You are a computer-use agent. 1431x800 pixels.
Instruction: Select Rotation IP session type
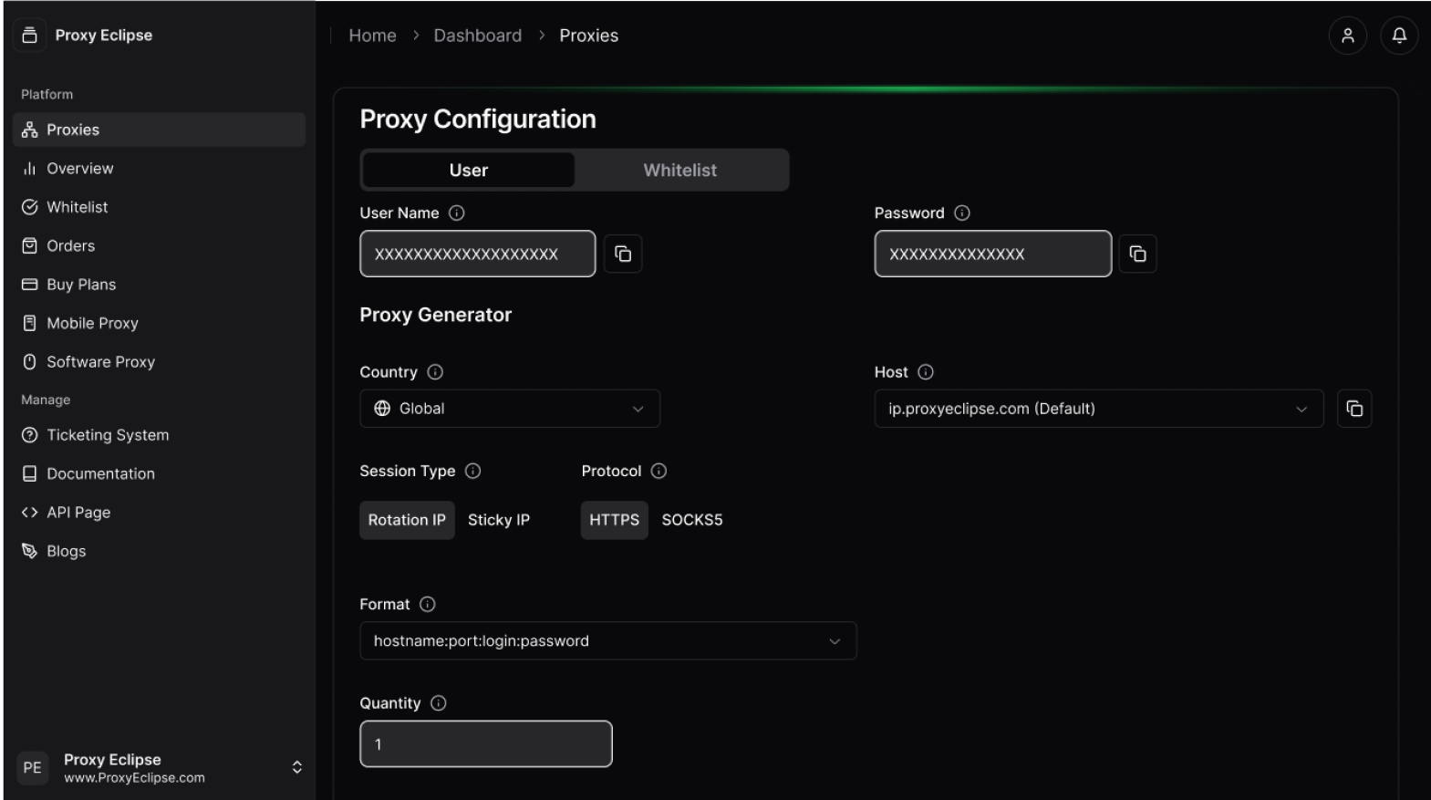coord(407,520)
